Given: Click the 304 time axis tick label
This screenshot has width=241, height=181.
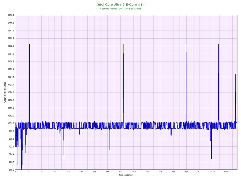Looking at the screenshot, I should tap(120, 172).
